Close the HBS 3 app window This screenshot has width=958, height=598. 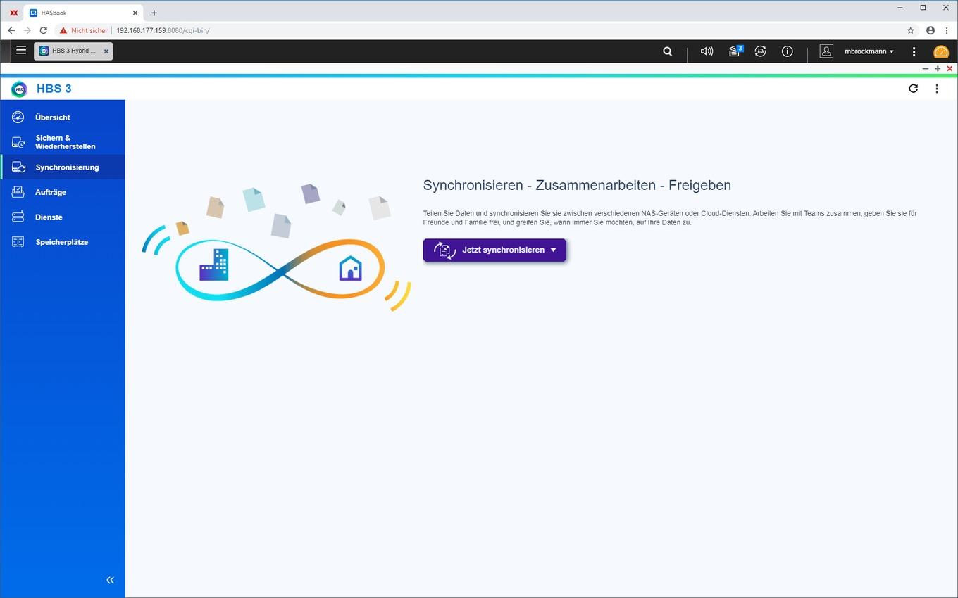(950, 68)
